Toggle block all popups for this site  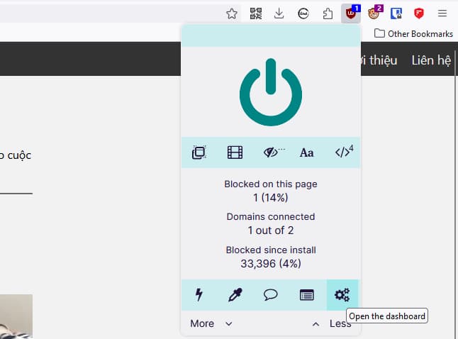199,152
